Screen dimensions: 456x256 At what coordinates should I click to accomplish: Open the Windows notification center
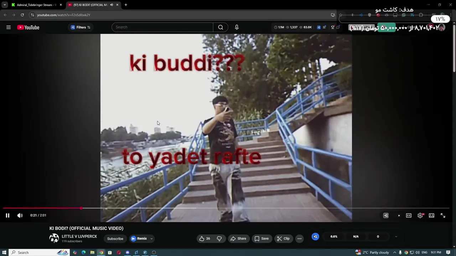(448, 252)
